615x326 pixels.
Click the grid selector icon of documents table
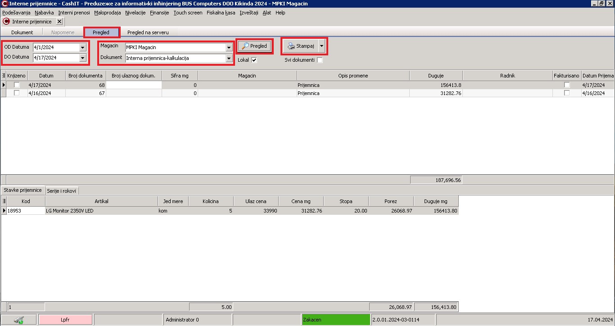(x=4, y=76)
